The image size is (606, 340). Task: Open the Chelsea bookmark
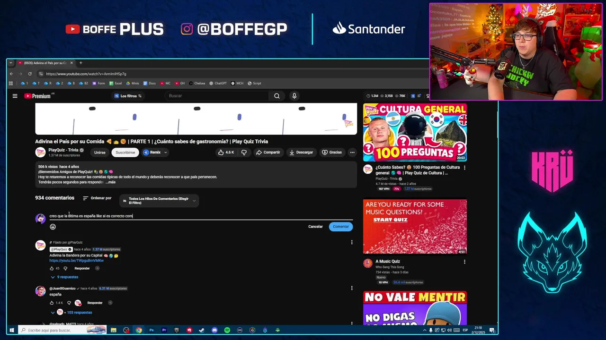pos(197,83)
